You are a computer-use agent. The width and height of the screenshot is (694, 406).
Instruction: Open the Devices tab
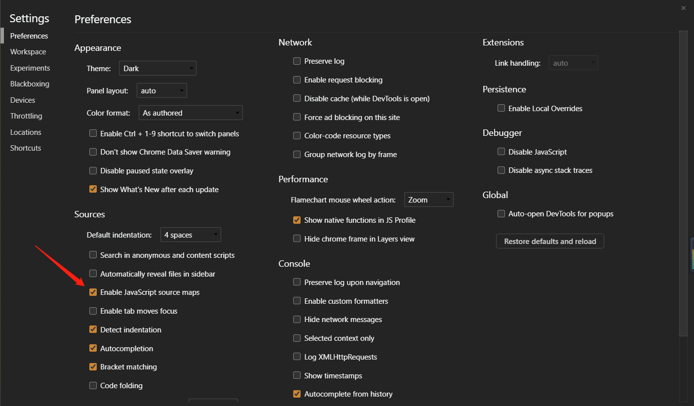click(x=23, y=100)
